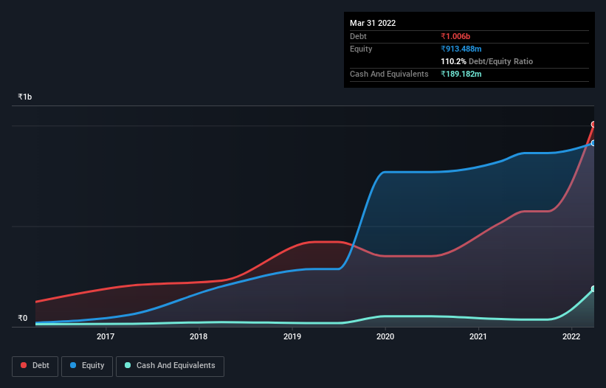606x388 pixels.
Task: Click the Cash And Equivalents tooltip label
Action: [x=389, y=74]
